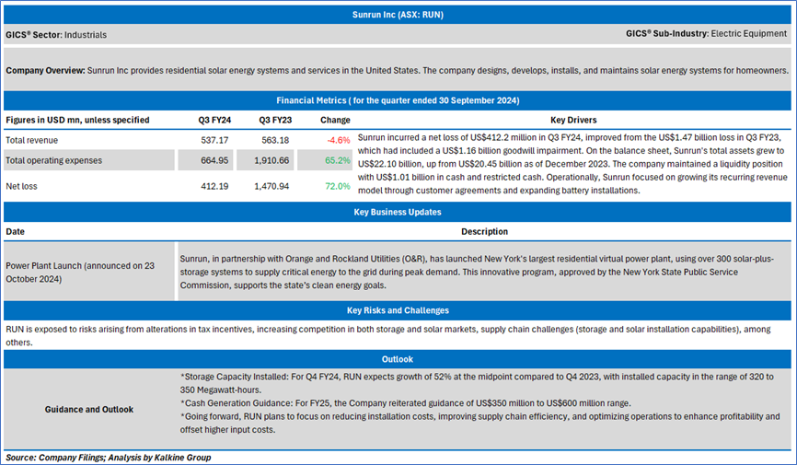This screenshot has width=797, height=465.
Task: Click the Key Drivers column header
Action: 573,120
